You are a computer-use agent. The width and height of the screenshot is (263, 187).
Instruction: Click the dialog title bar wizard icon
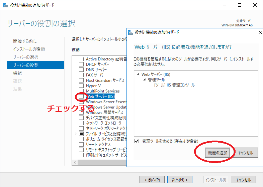tap(130, 32)
